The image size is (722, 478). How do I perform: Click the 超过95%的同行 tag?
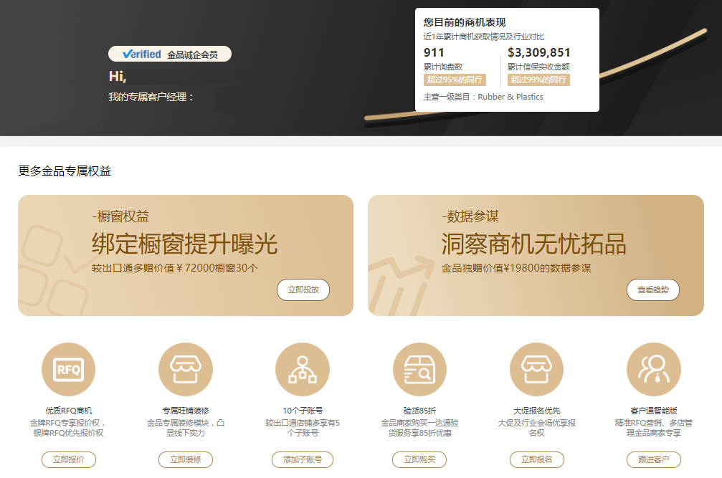click(x=455, y=80)
